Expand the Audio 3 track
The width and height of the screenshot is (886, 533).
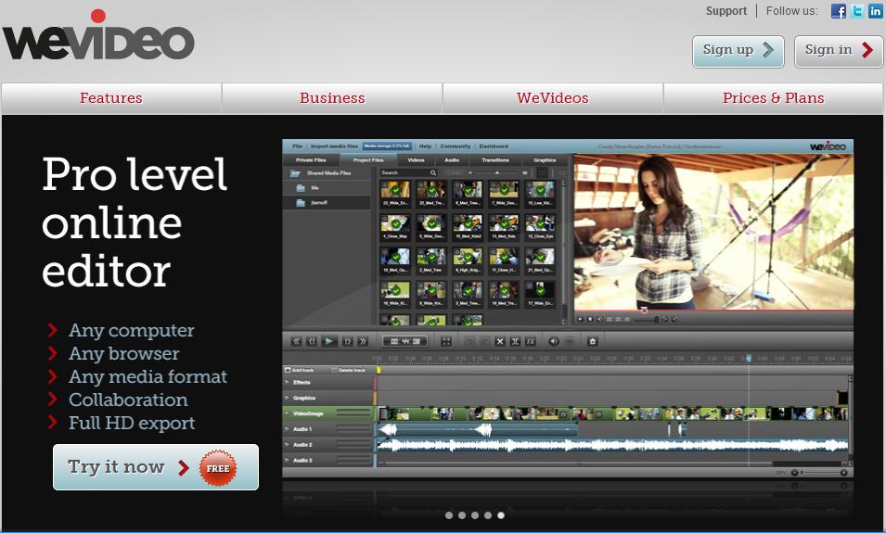pyautogui.click(x=288, y=460)
